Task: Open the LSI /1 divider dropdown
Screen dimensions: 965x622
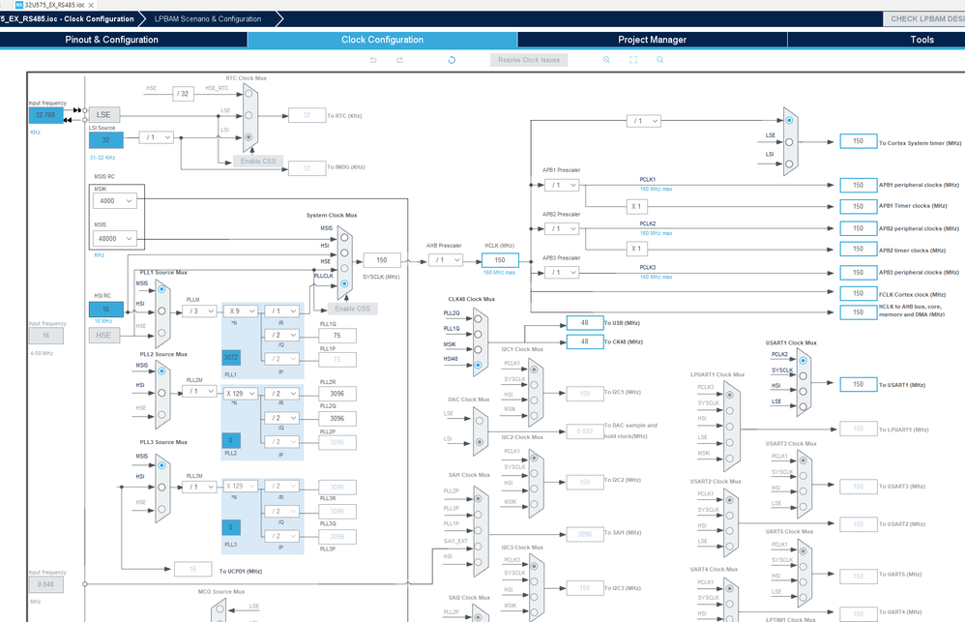Action: [x=157, y=137]
